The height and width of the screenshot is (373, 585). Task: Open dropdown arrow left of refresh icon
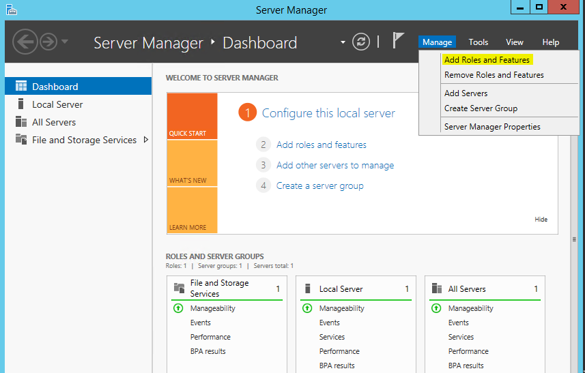tap(343, 42)
